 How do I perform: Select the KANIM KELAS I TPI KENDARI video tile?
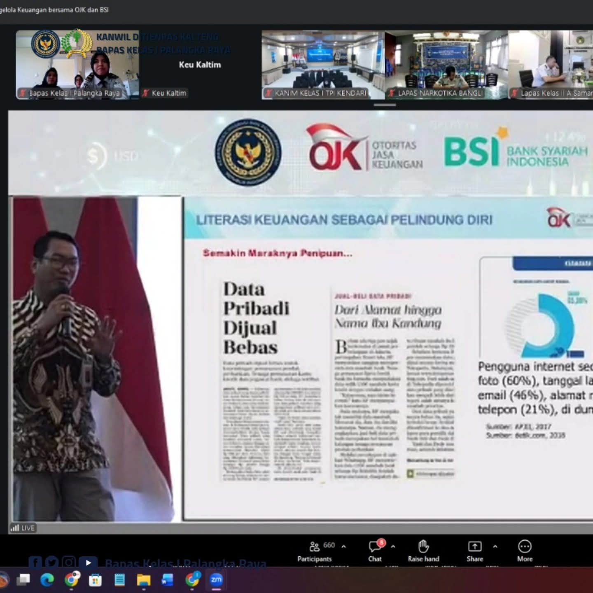(323, 65)
